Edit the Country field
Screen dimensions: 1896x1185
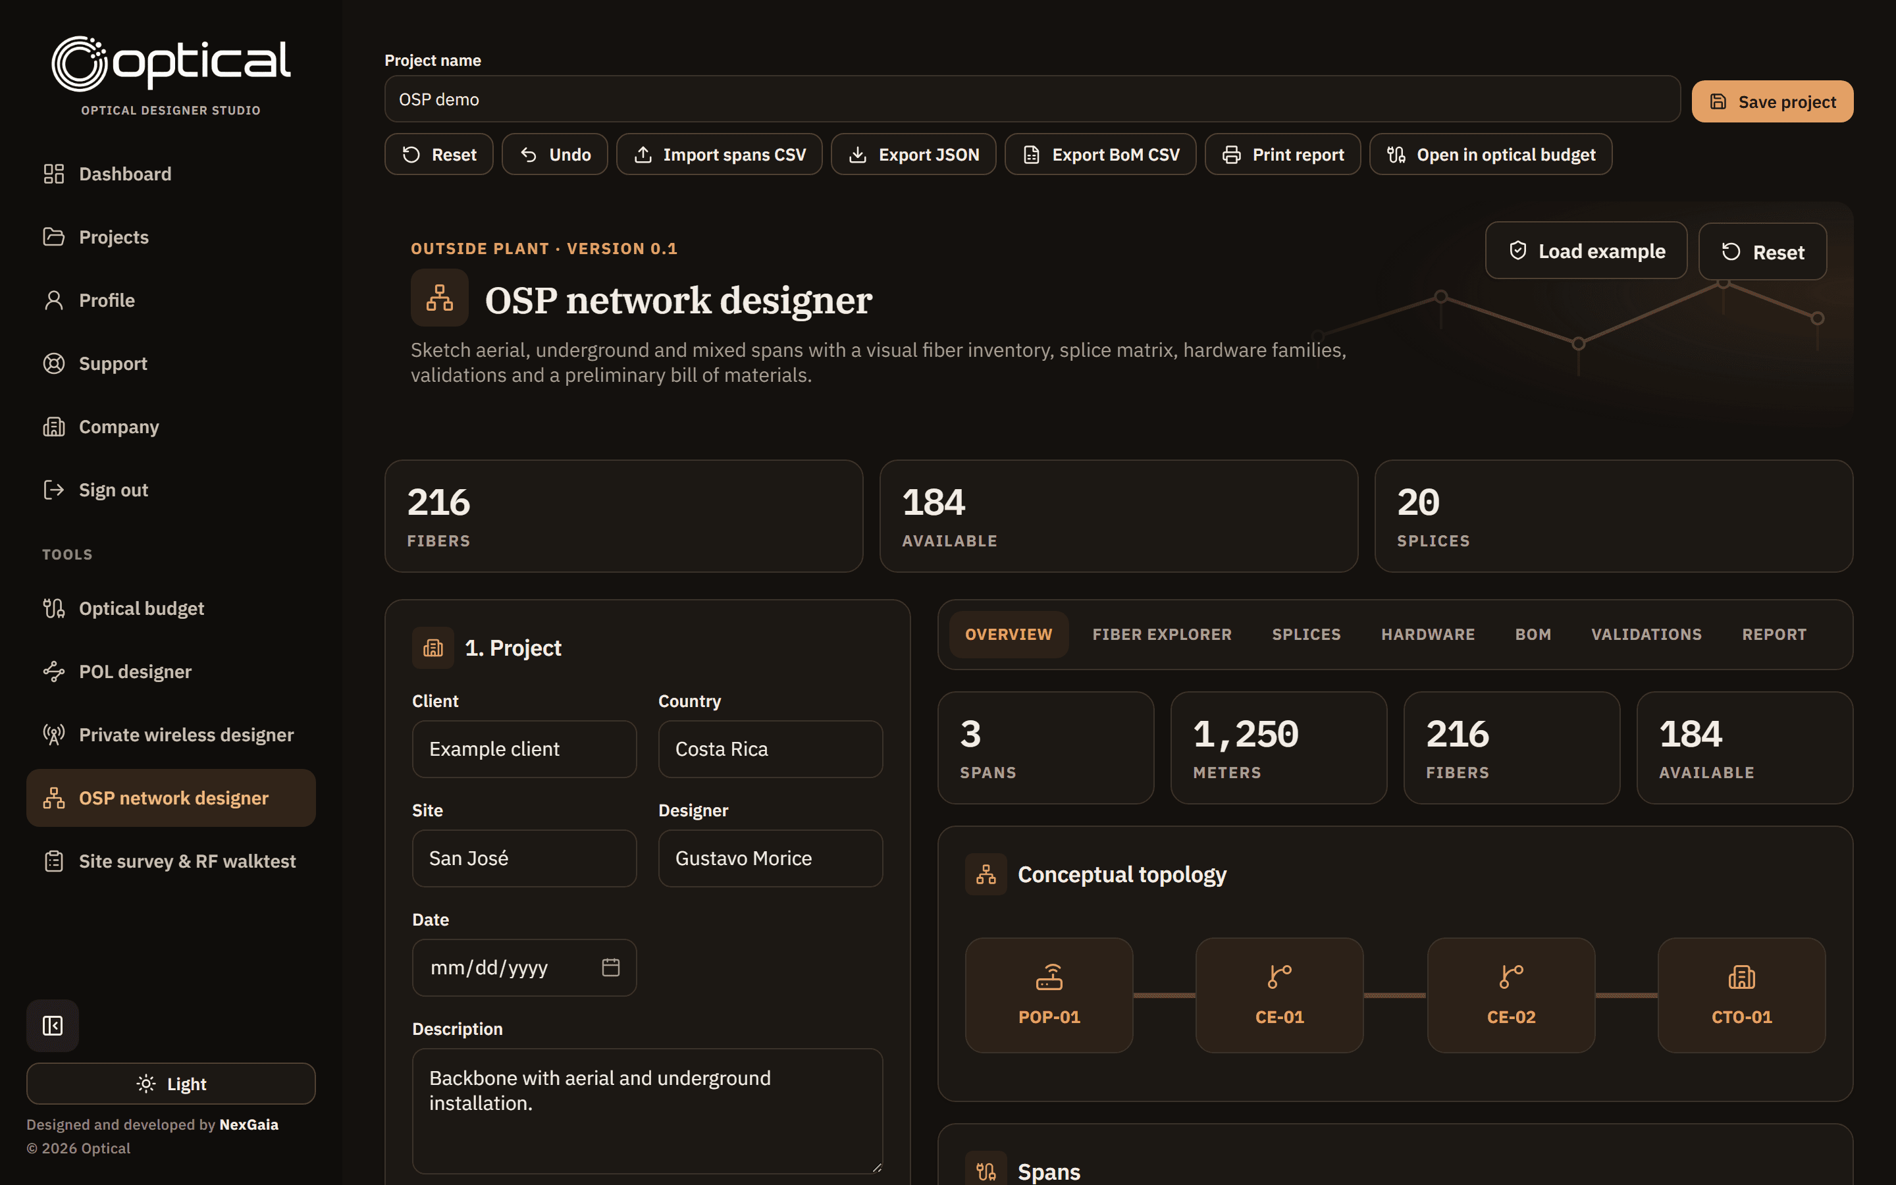click(770, 749)
